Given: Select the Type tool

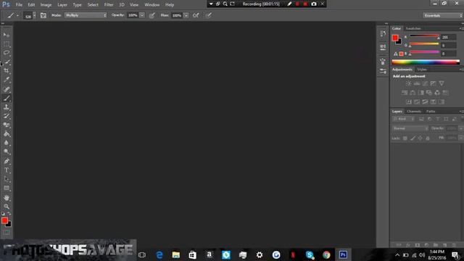Looking at the screenshot, I should coord(7,170).
